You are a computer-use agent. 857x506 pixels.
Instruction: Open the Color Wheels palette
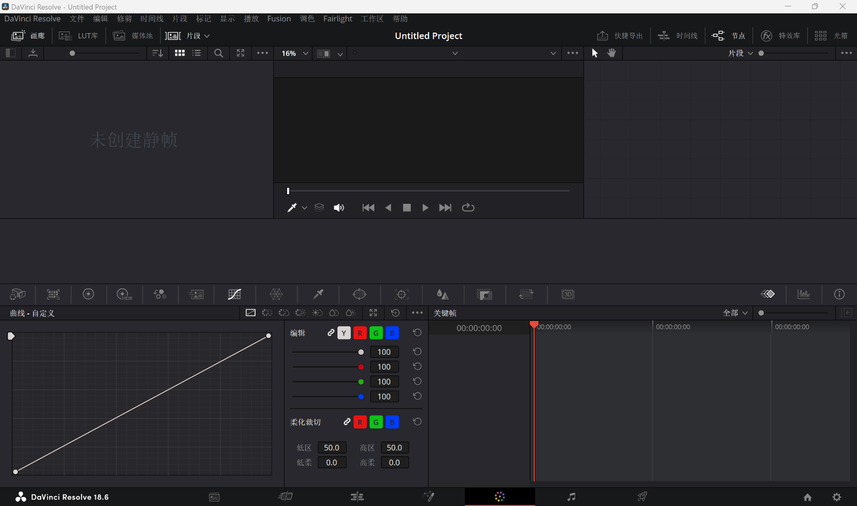[x=88, y=294]
